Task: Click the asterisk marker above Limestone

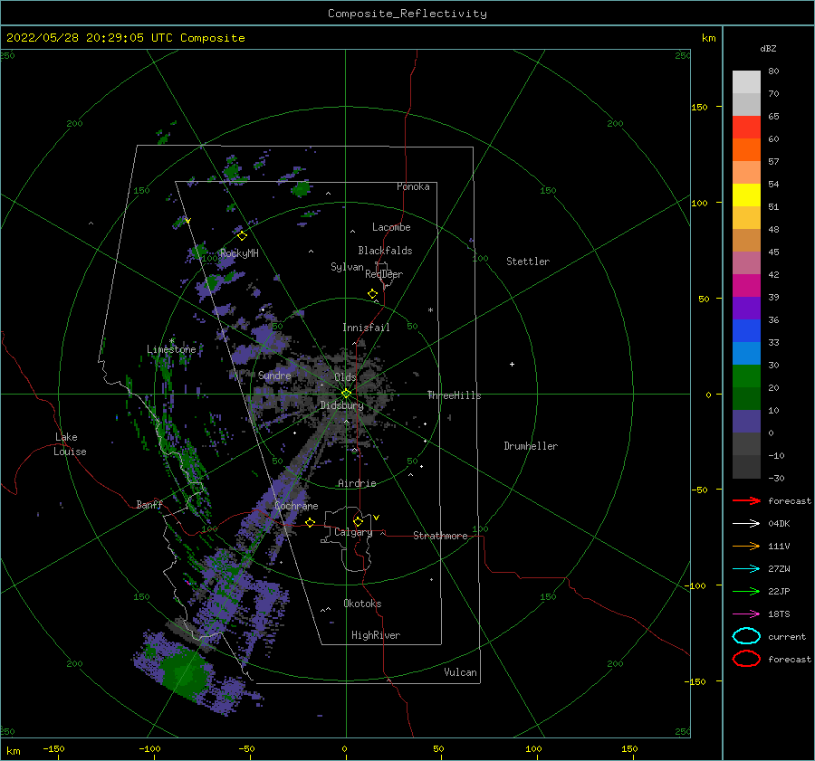Action: (171, 341)
